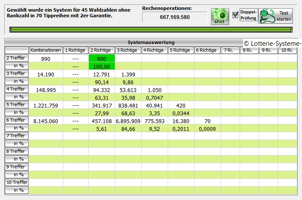Viewport: 302px width, 200px height.
Task: Click the 9 Ri. column header
Action: pos(268,50)
